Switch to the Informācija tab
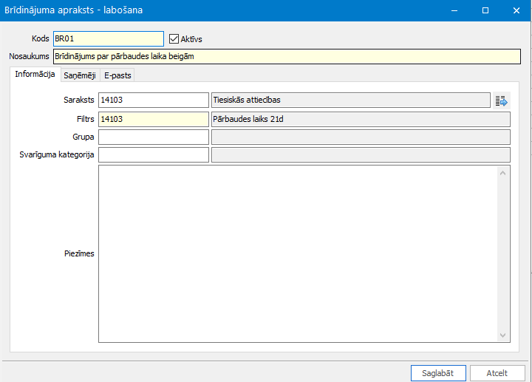Image resolution: width=532 pixels, height=382 pixels. [x=35, y=75]
